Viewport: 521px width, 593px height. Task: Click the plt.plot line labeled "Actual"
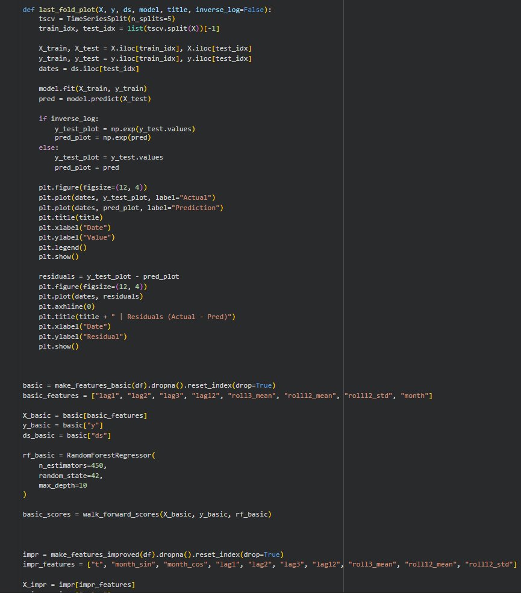tap(126, 197)
